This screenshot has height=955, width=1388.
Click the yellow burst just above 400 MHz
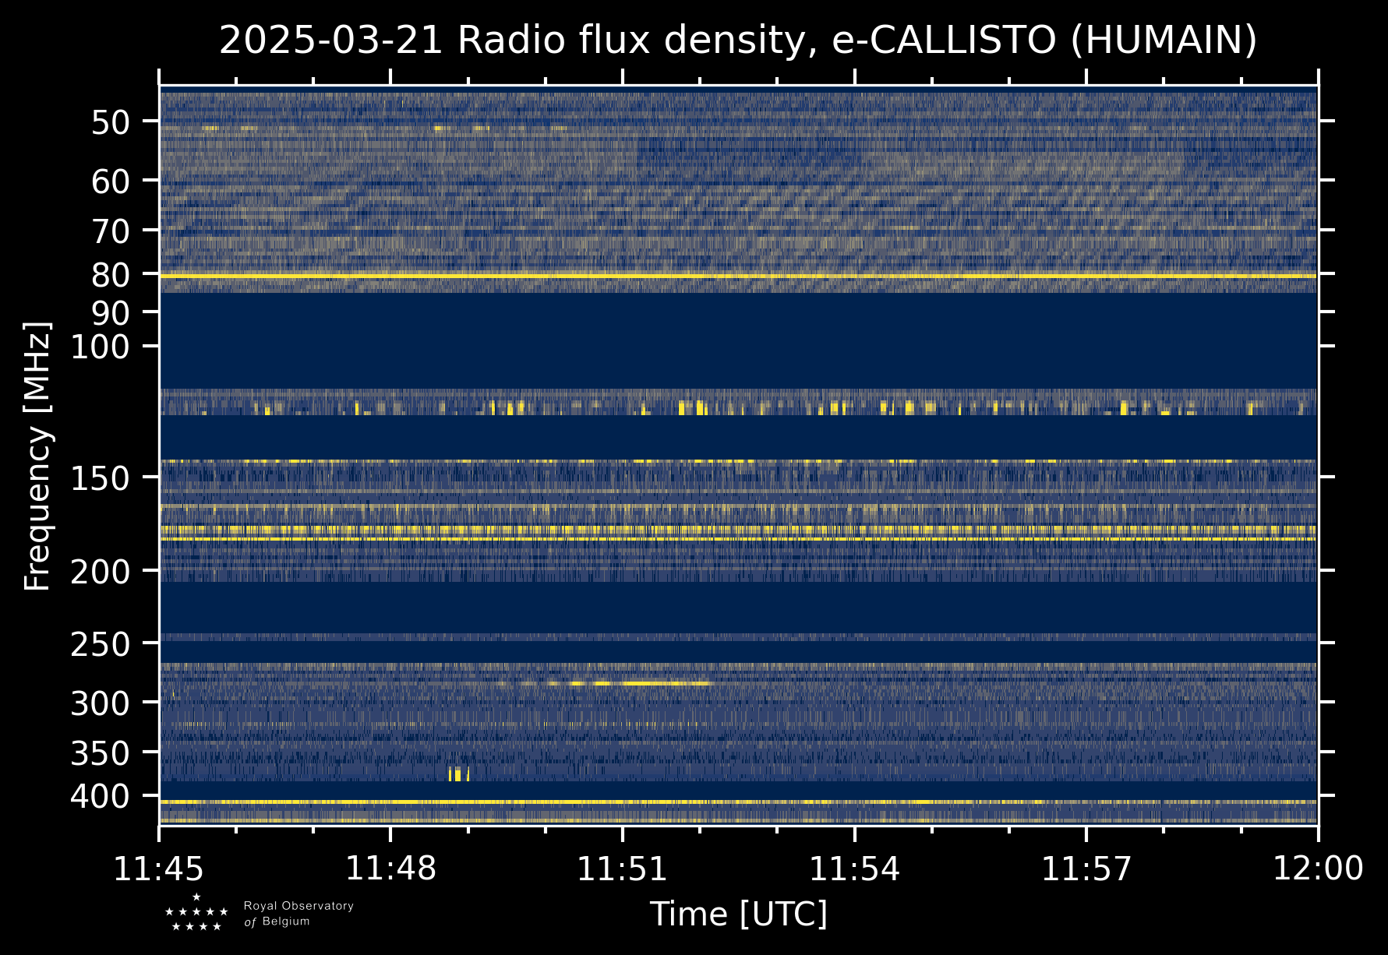tap(458, 774)
